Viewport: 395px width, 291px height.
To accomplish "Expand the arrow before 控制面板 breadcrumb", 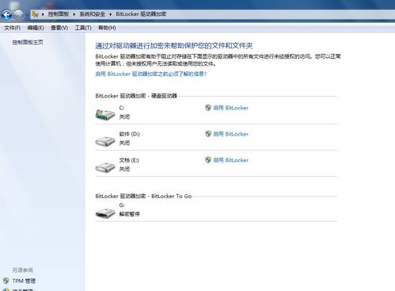I will (43, 14).
